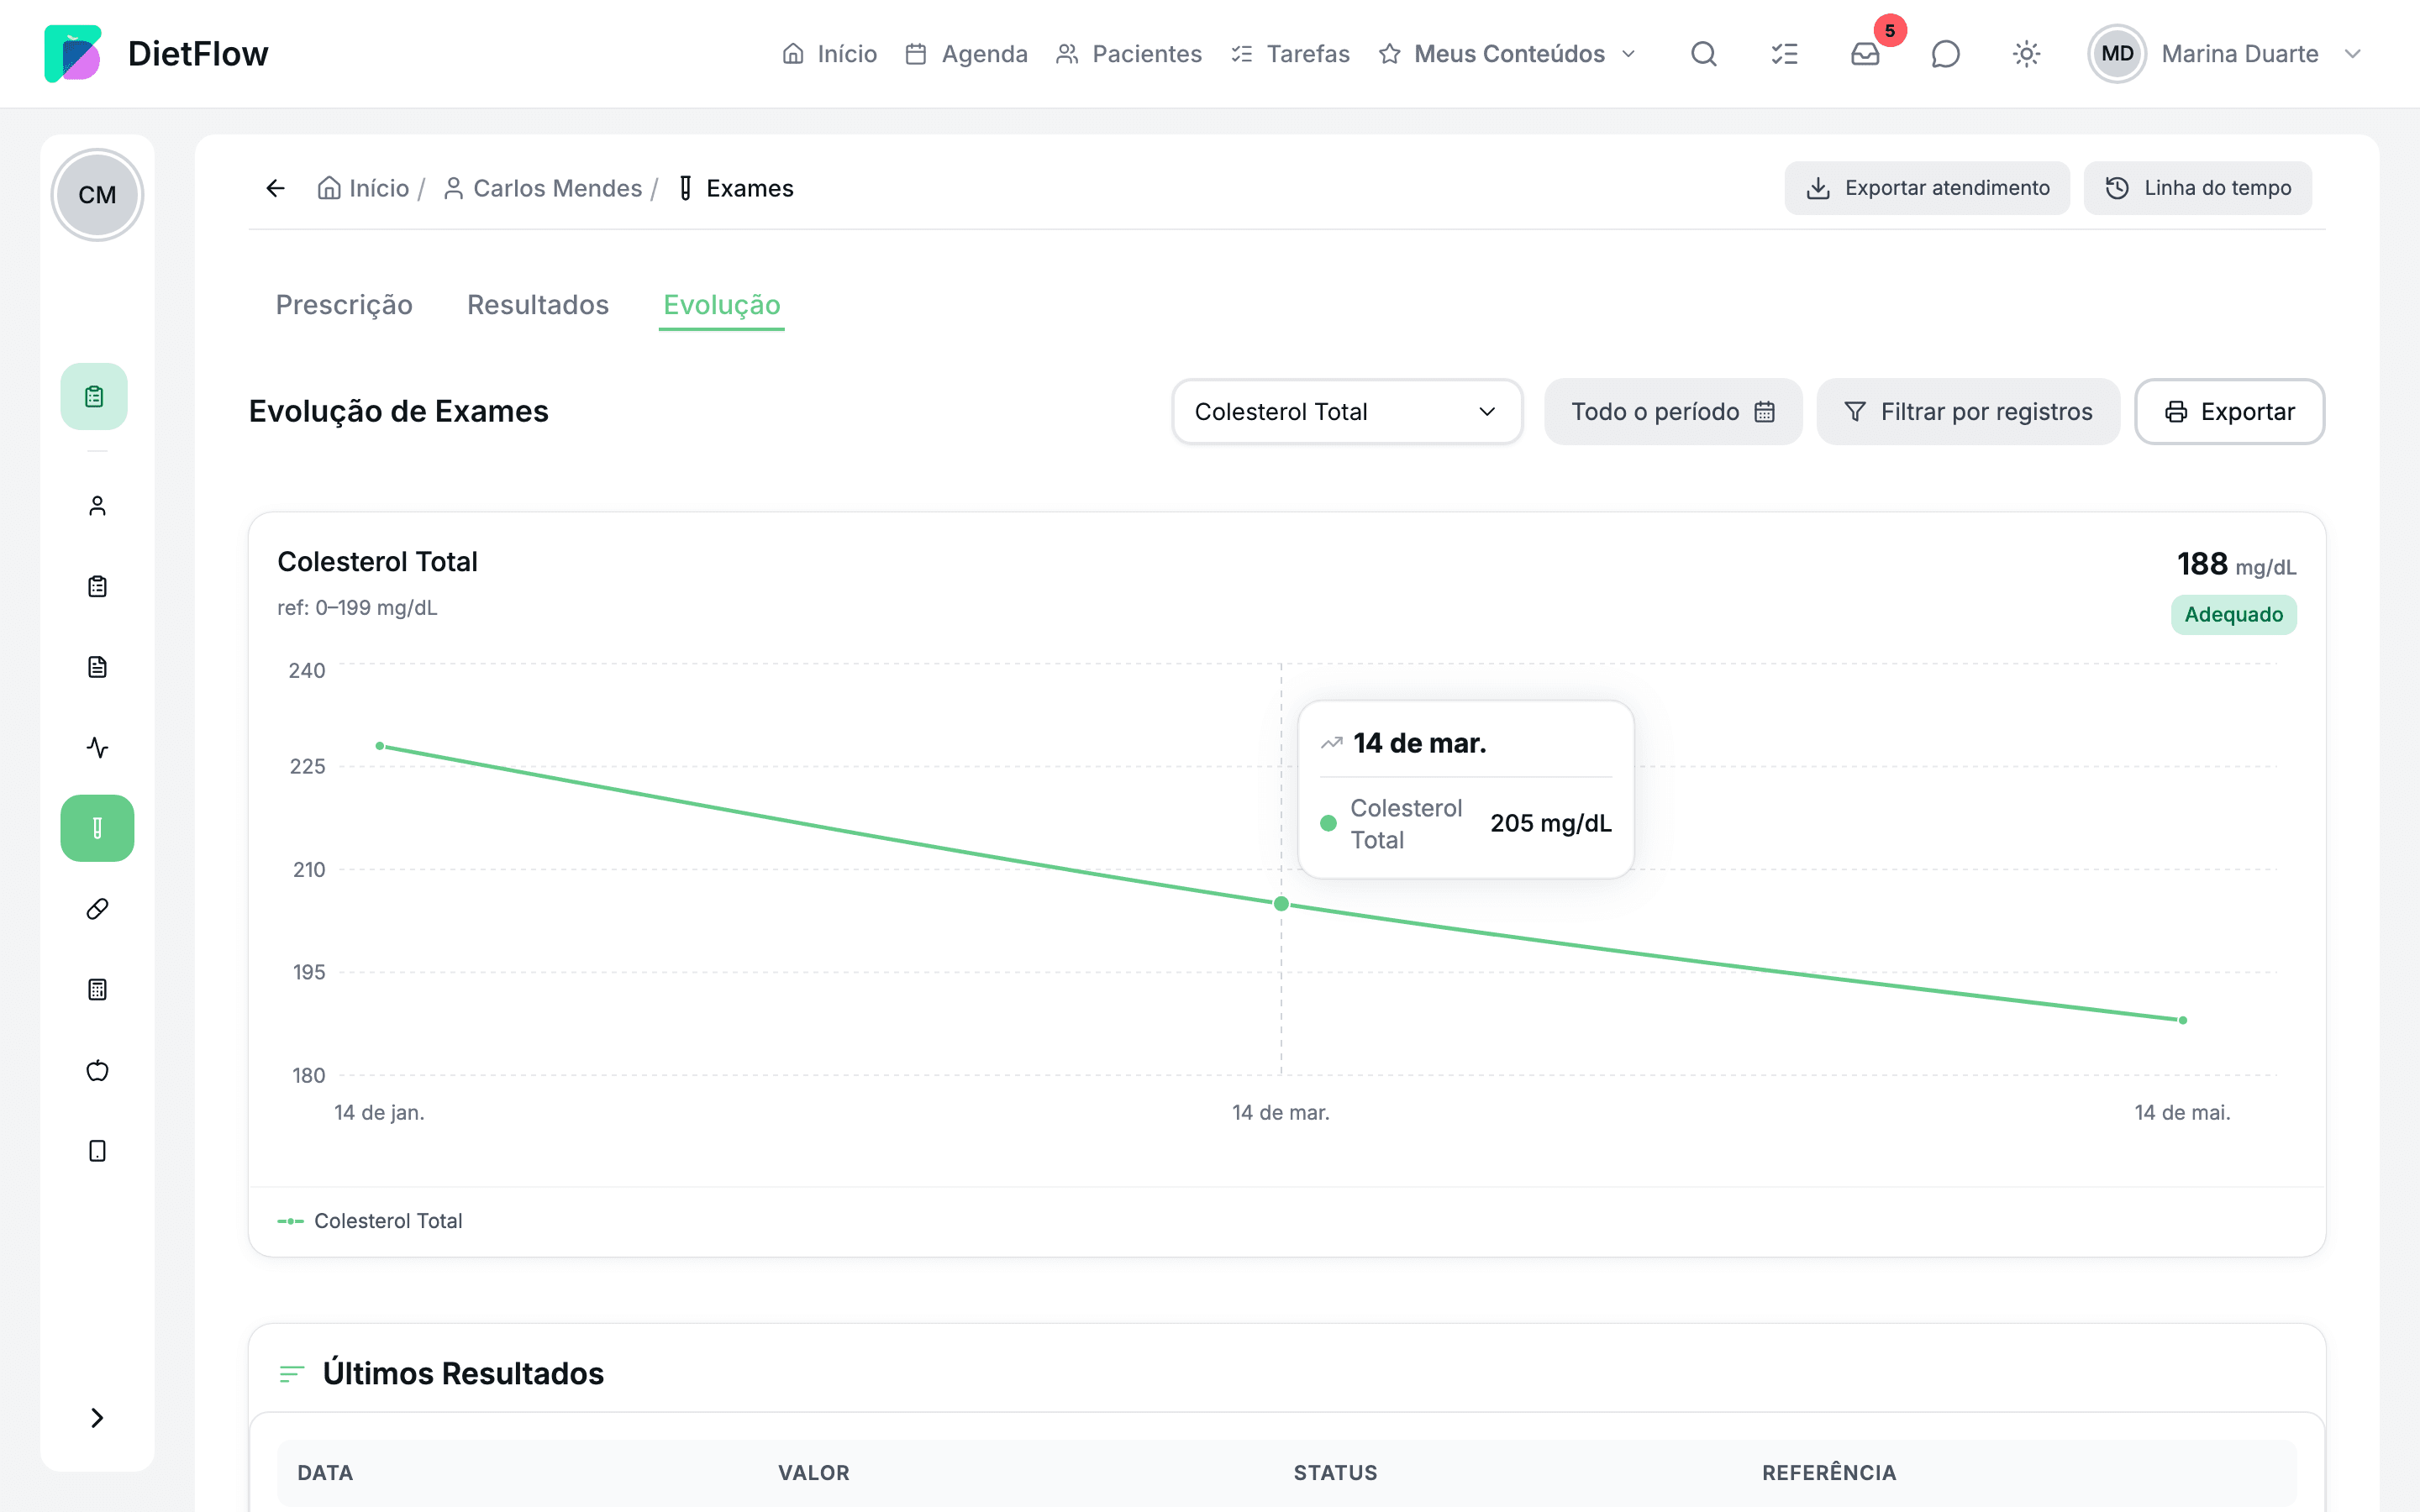The height and width of the screenshot is (1512, 2420).
Task: Open the activity pulse sidebar icon
Action: 97,748
